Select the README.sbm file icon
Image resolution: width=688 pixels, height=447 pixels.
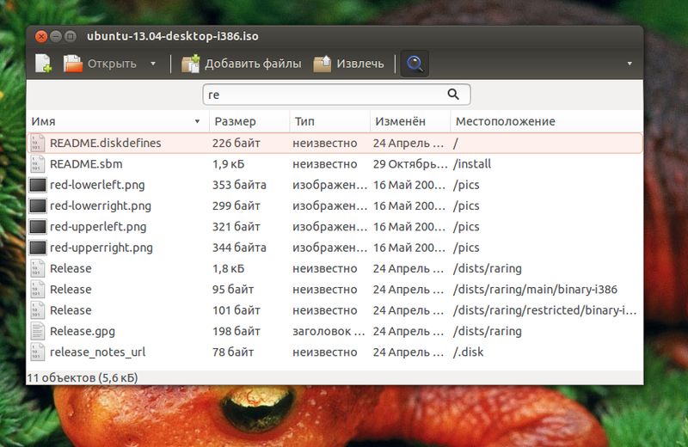tap(38, 164)
